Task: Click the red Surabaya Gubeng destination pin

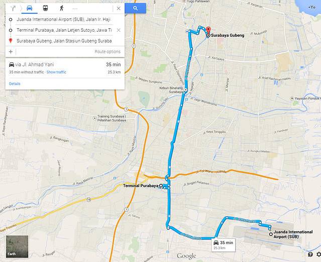Action: [208, 31]
